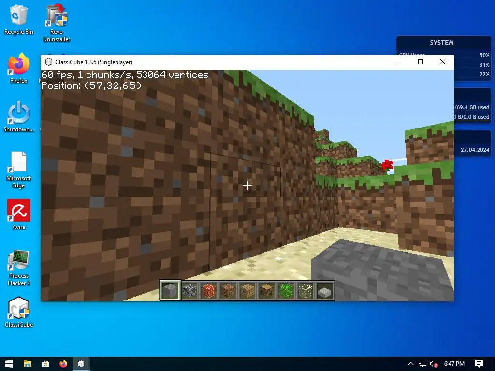Click the gray stone block on sand

point(383,271)
